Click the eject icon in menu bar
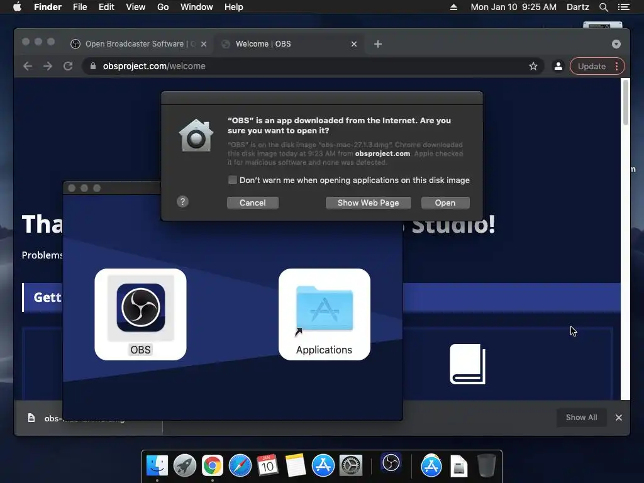 point(453,7)
